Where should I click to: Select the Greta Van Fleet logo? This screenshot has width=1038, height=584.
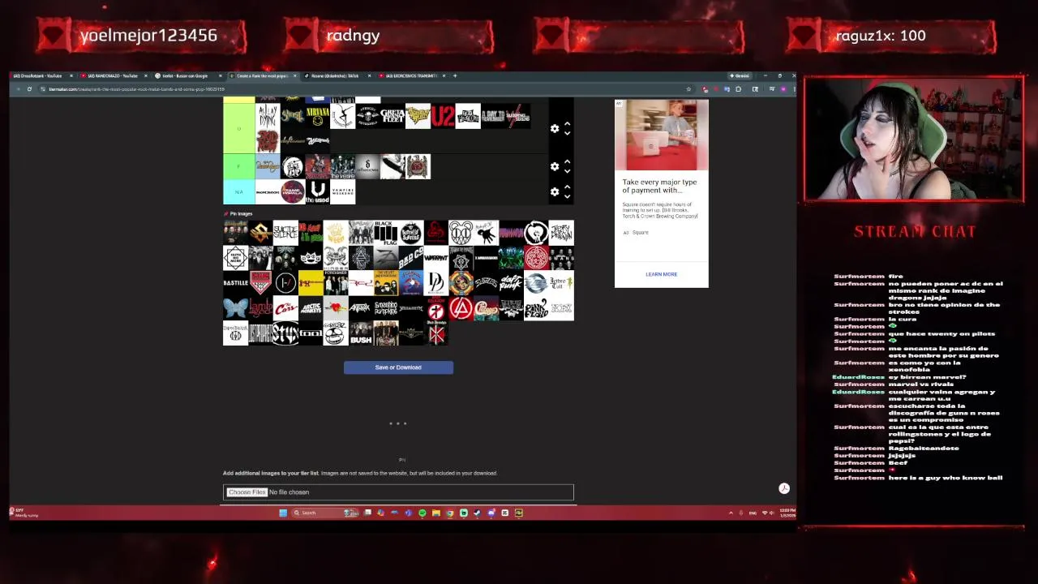[392, 116]
